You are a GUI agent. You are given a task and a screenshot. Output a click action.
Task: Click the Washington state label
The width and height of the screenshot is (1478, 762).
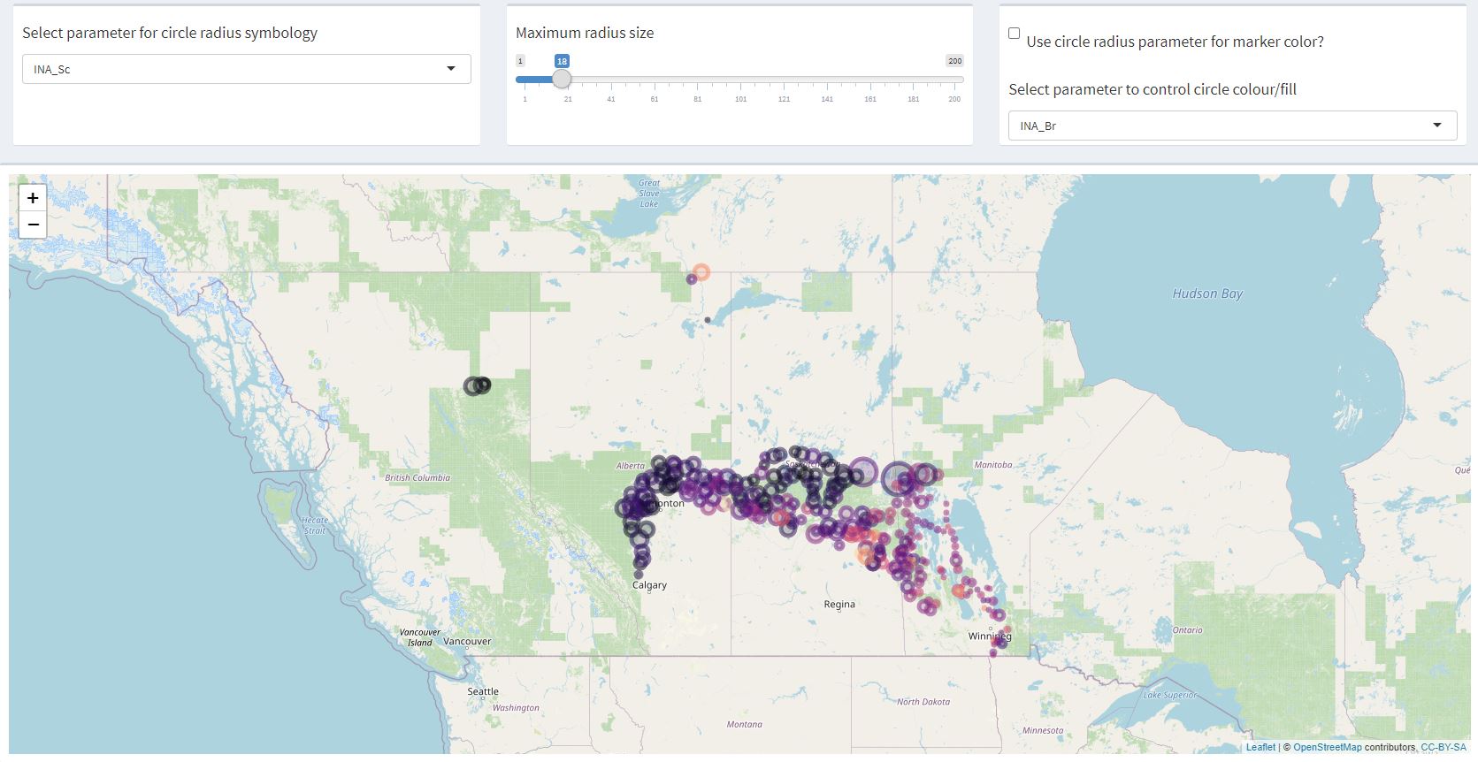point(516,707)
